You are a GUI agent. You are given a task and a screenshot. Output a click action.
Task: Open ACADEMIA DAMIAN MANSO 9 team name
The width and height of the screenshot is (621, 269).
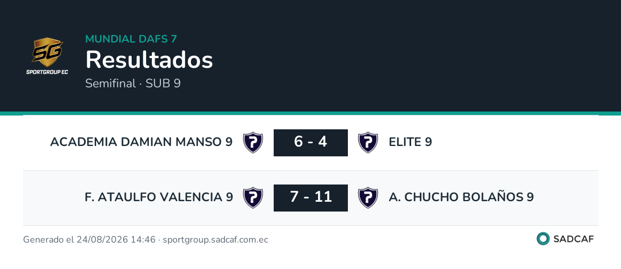[141, 142]
